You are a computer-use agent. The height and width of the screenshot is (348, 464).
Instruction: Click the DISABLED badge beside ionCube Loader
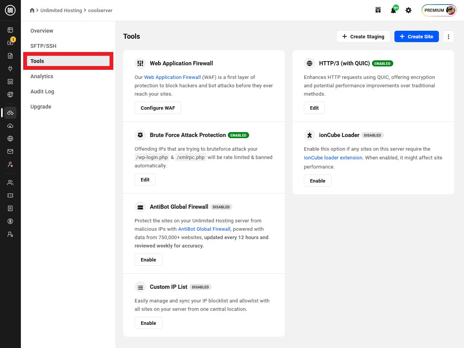[x=372, y=135]
